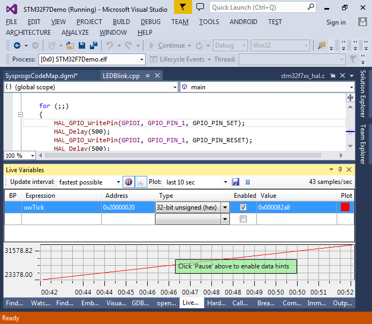Click the pin icon on LEDBlink.cpp tab
The height and width of the screenshot is (324, 372).
point(147,76)
